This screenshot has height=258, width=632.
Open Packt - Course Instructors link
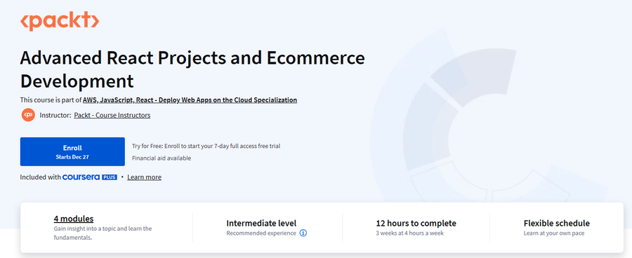tap(112, 115)
